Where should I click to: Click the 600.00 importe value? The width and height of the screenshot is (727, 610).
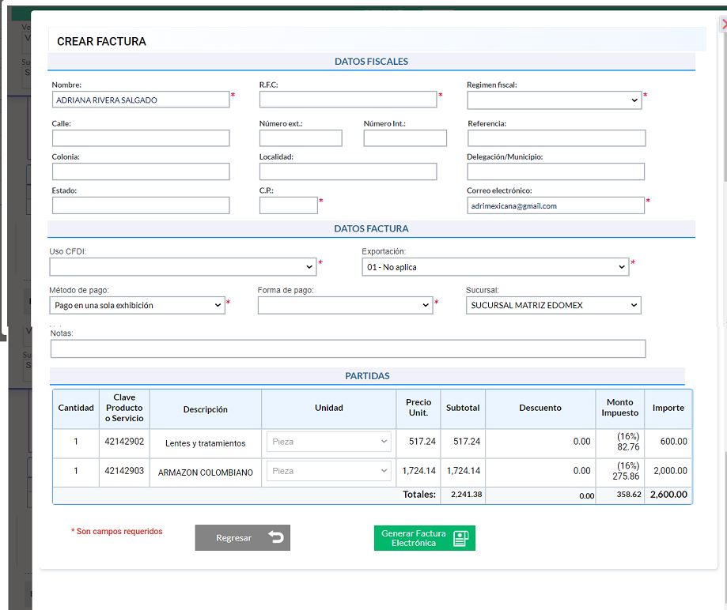click(x=674, y=442)
